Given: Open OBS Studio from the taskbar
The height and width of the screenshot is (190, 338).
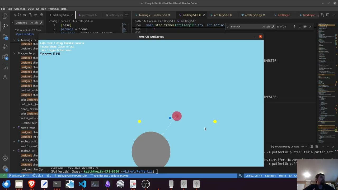Looking at the screenshot, I should (x=146, y=184).
